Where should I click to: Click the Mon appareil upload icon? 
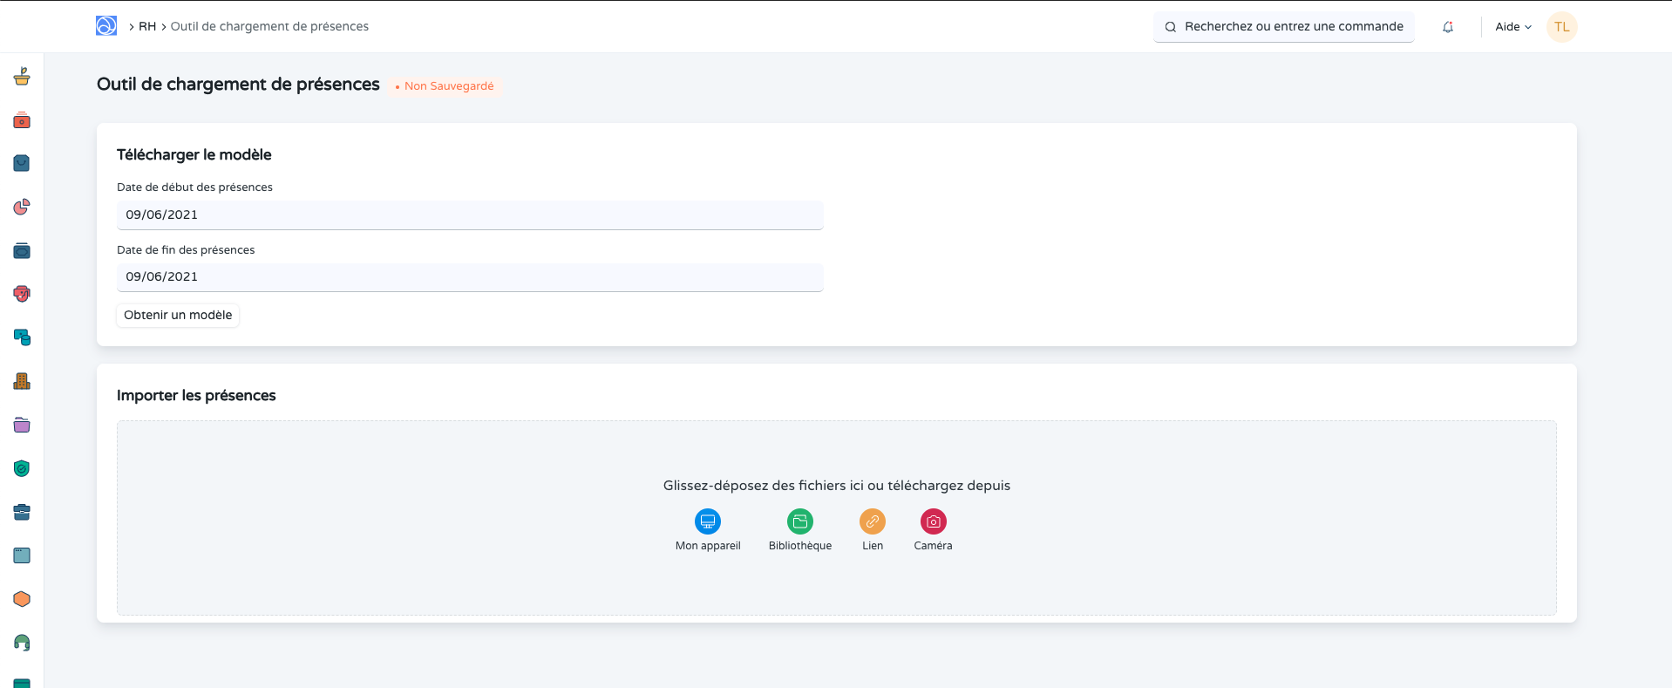click(707, 521)
